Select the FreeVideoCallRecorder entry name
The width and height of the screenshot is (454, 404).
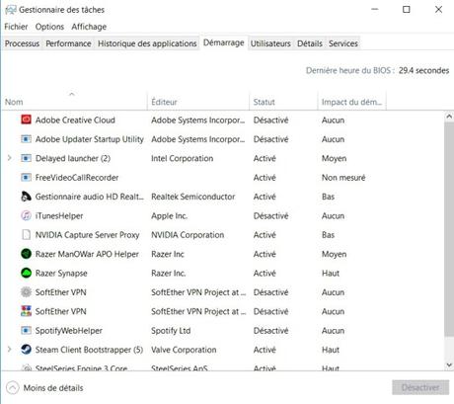tap(77, 178)
